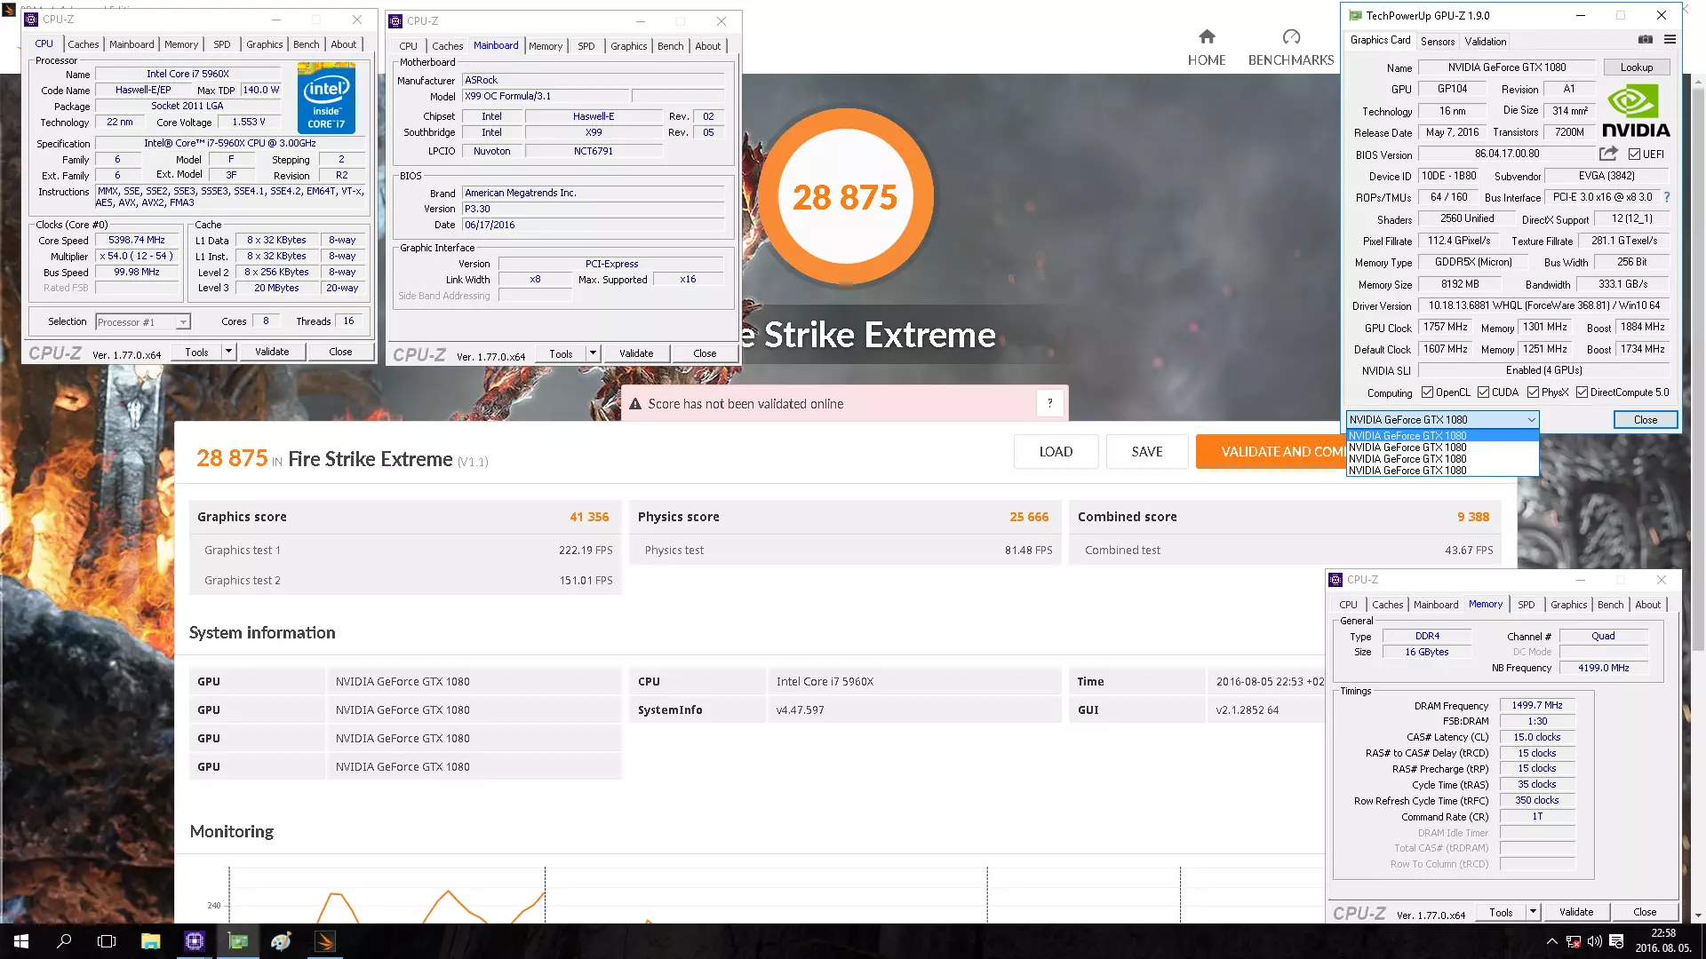The width and height of the screenshot is (1706, 959).
Task: Open the Paint app in taskbar
Action: 282,941
